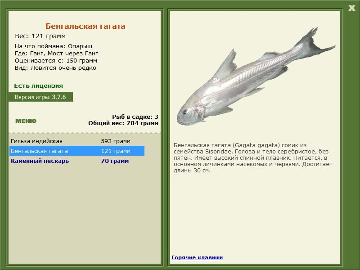Click Оценивается с: 150 грамм line
This screenshot has width=360, height=270.
[x=56, y=61]
